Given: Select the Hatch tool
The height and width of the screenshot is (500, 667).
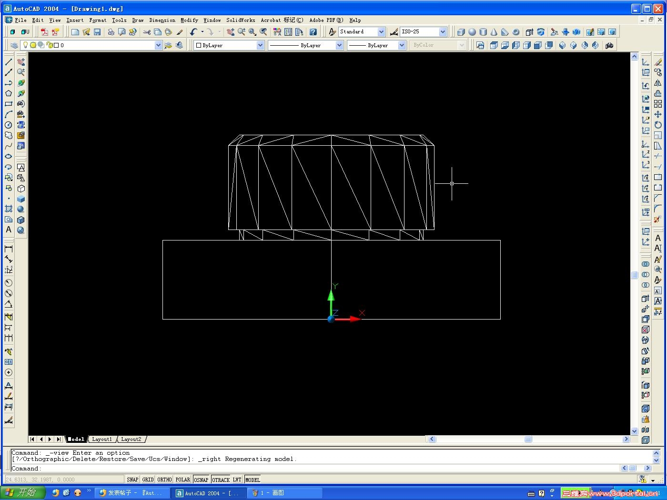Looking at the screenshot, I should pos(9,209).
